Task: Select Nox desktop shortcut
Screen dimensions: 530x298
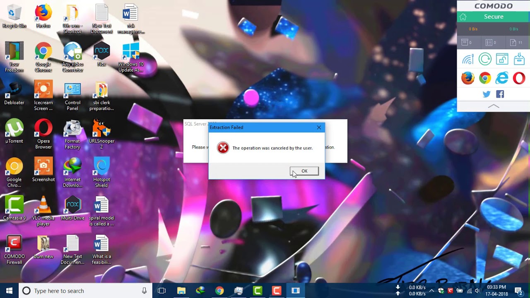Action: 101,55
